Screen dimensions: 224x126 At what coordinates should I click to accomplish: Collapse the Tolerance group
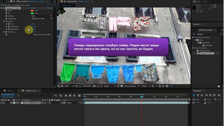[4, 21]
